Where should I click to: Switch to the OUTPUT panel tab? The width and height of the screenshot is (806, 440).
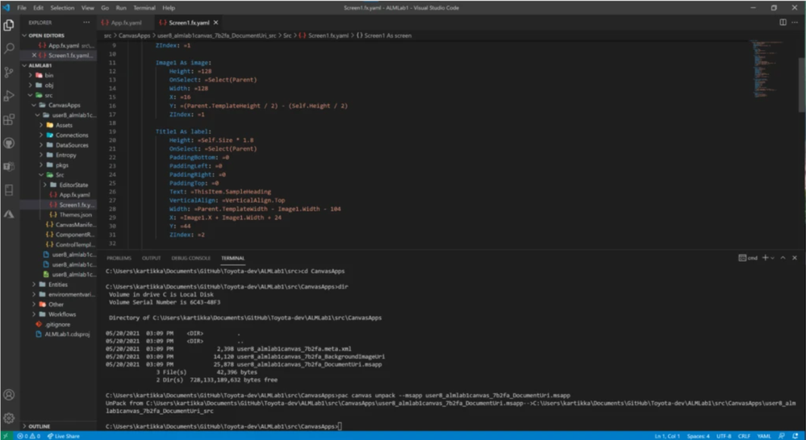151,258
